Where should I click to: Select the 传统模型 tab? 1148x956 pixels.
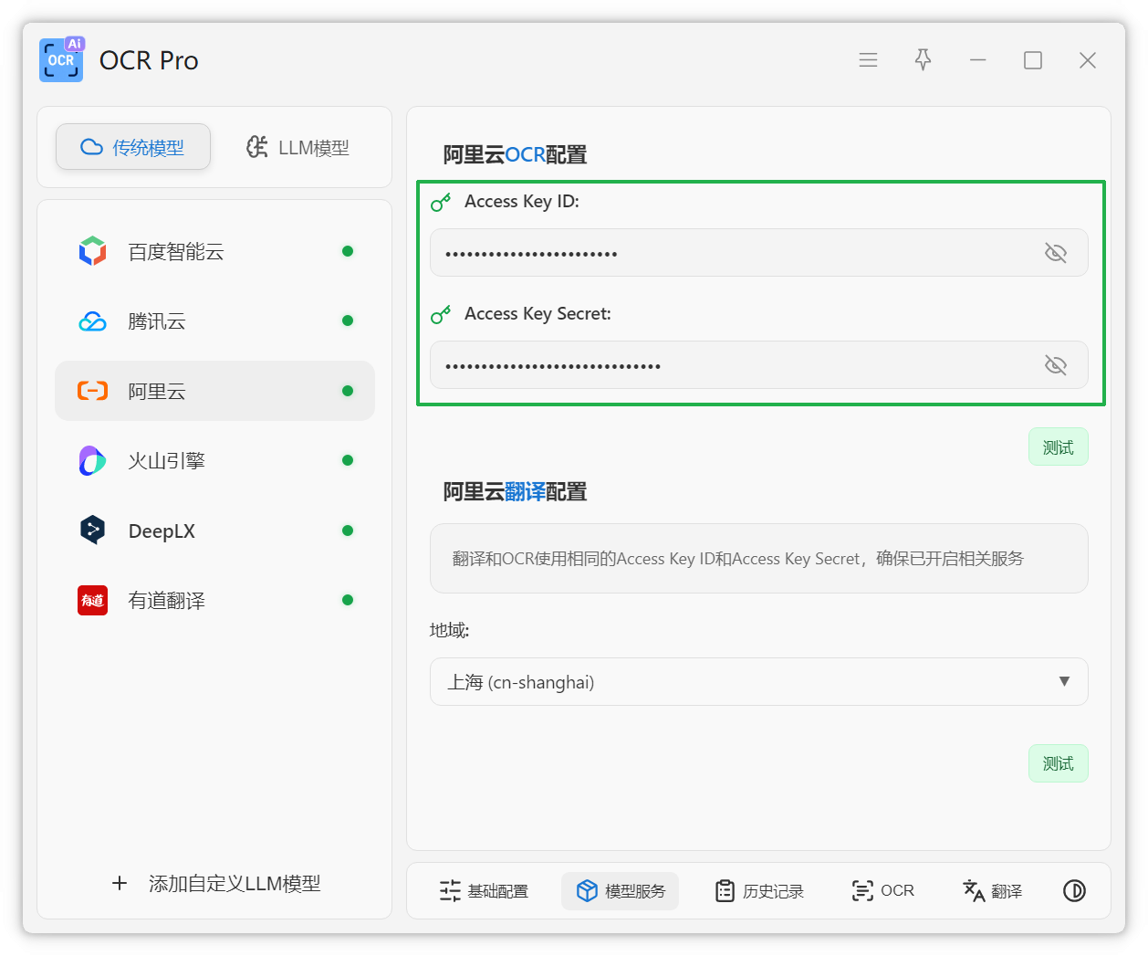pyautogui.click(x=133, y=148)
